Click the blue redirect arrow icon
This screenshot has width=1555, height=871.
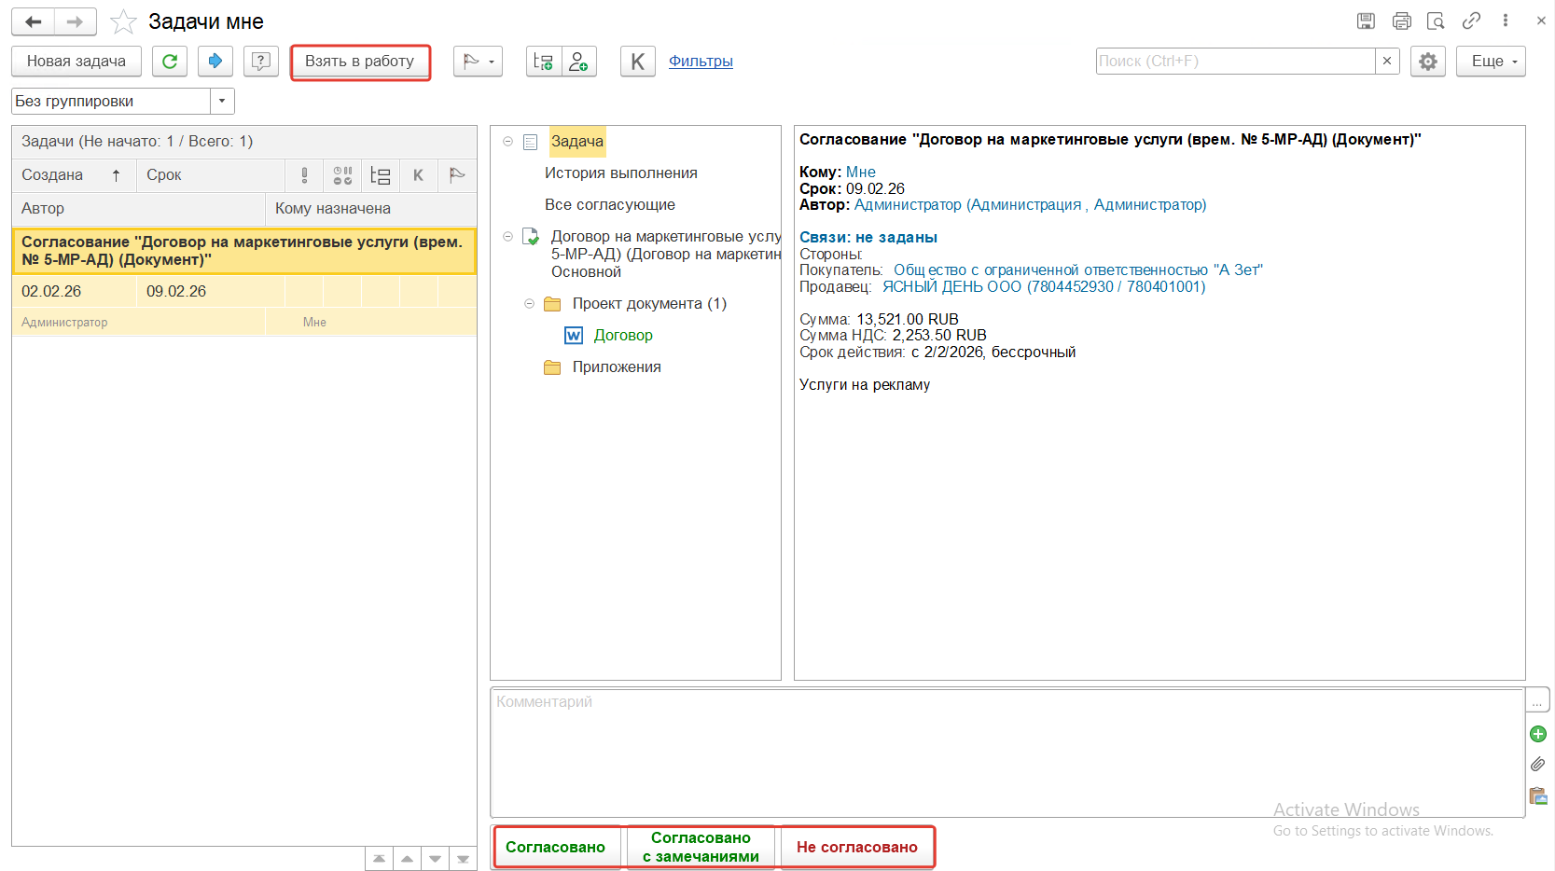coord(215,62)
